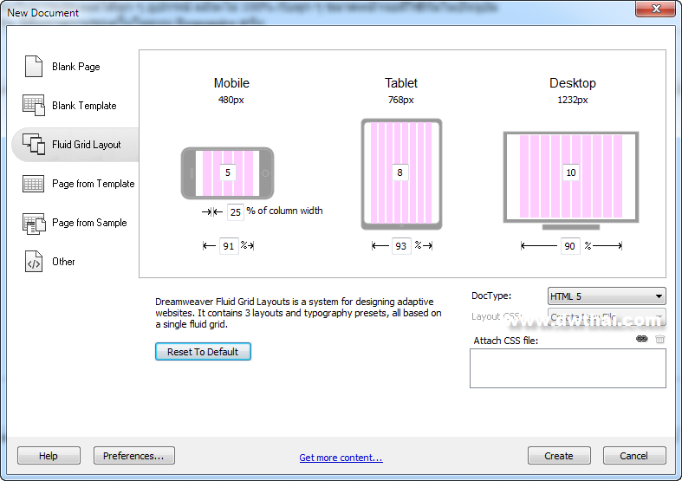This screenshot has height=481, width=682.
Task: Close the New Document dialog
Action: click(x=656, y=9)
